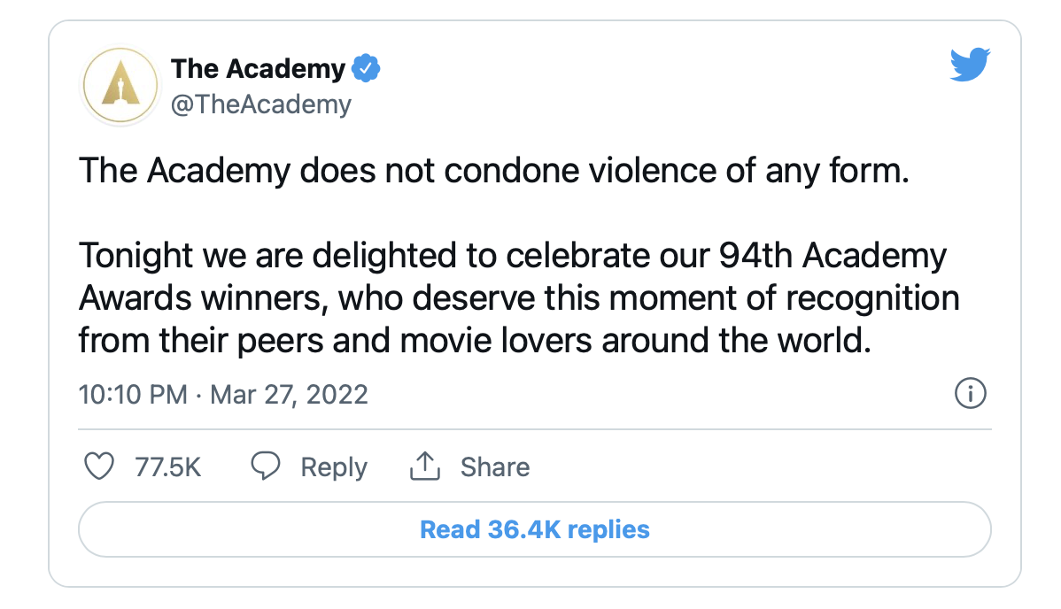Click the Mar 27, 2022 date

(x=289, y=395)
